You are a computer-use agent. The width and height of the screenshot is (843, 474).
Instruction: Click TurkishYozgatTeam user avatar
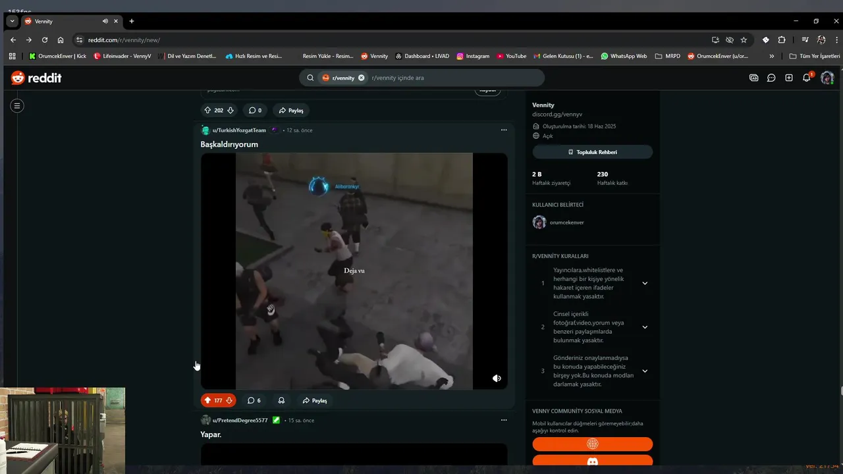coord(205,130)
